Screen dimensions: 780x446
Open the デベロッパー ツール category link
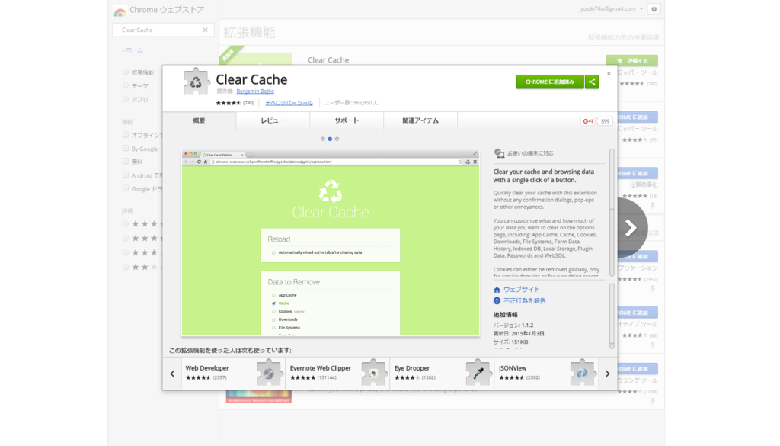[x=289, y=102]
